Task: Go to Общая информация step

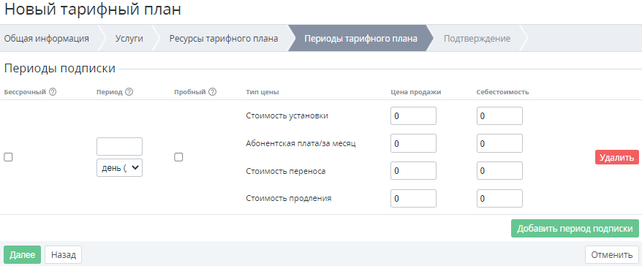Action: coord(46,39)
